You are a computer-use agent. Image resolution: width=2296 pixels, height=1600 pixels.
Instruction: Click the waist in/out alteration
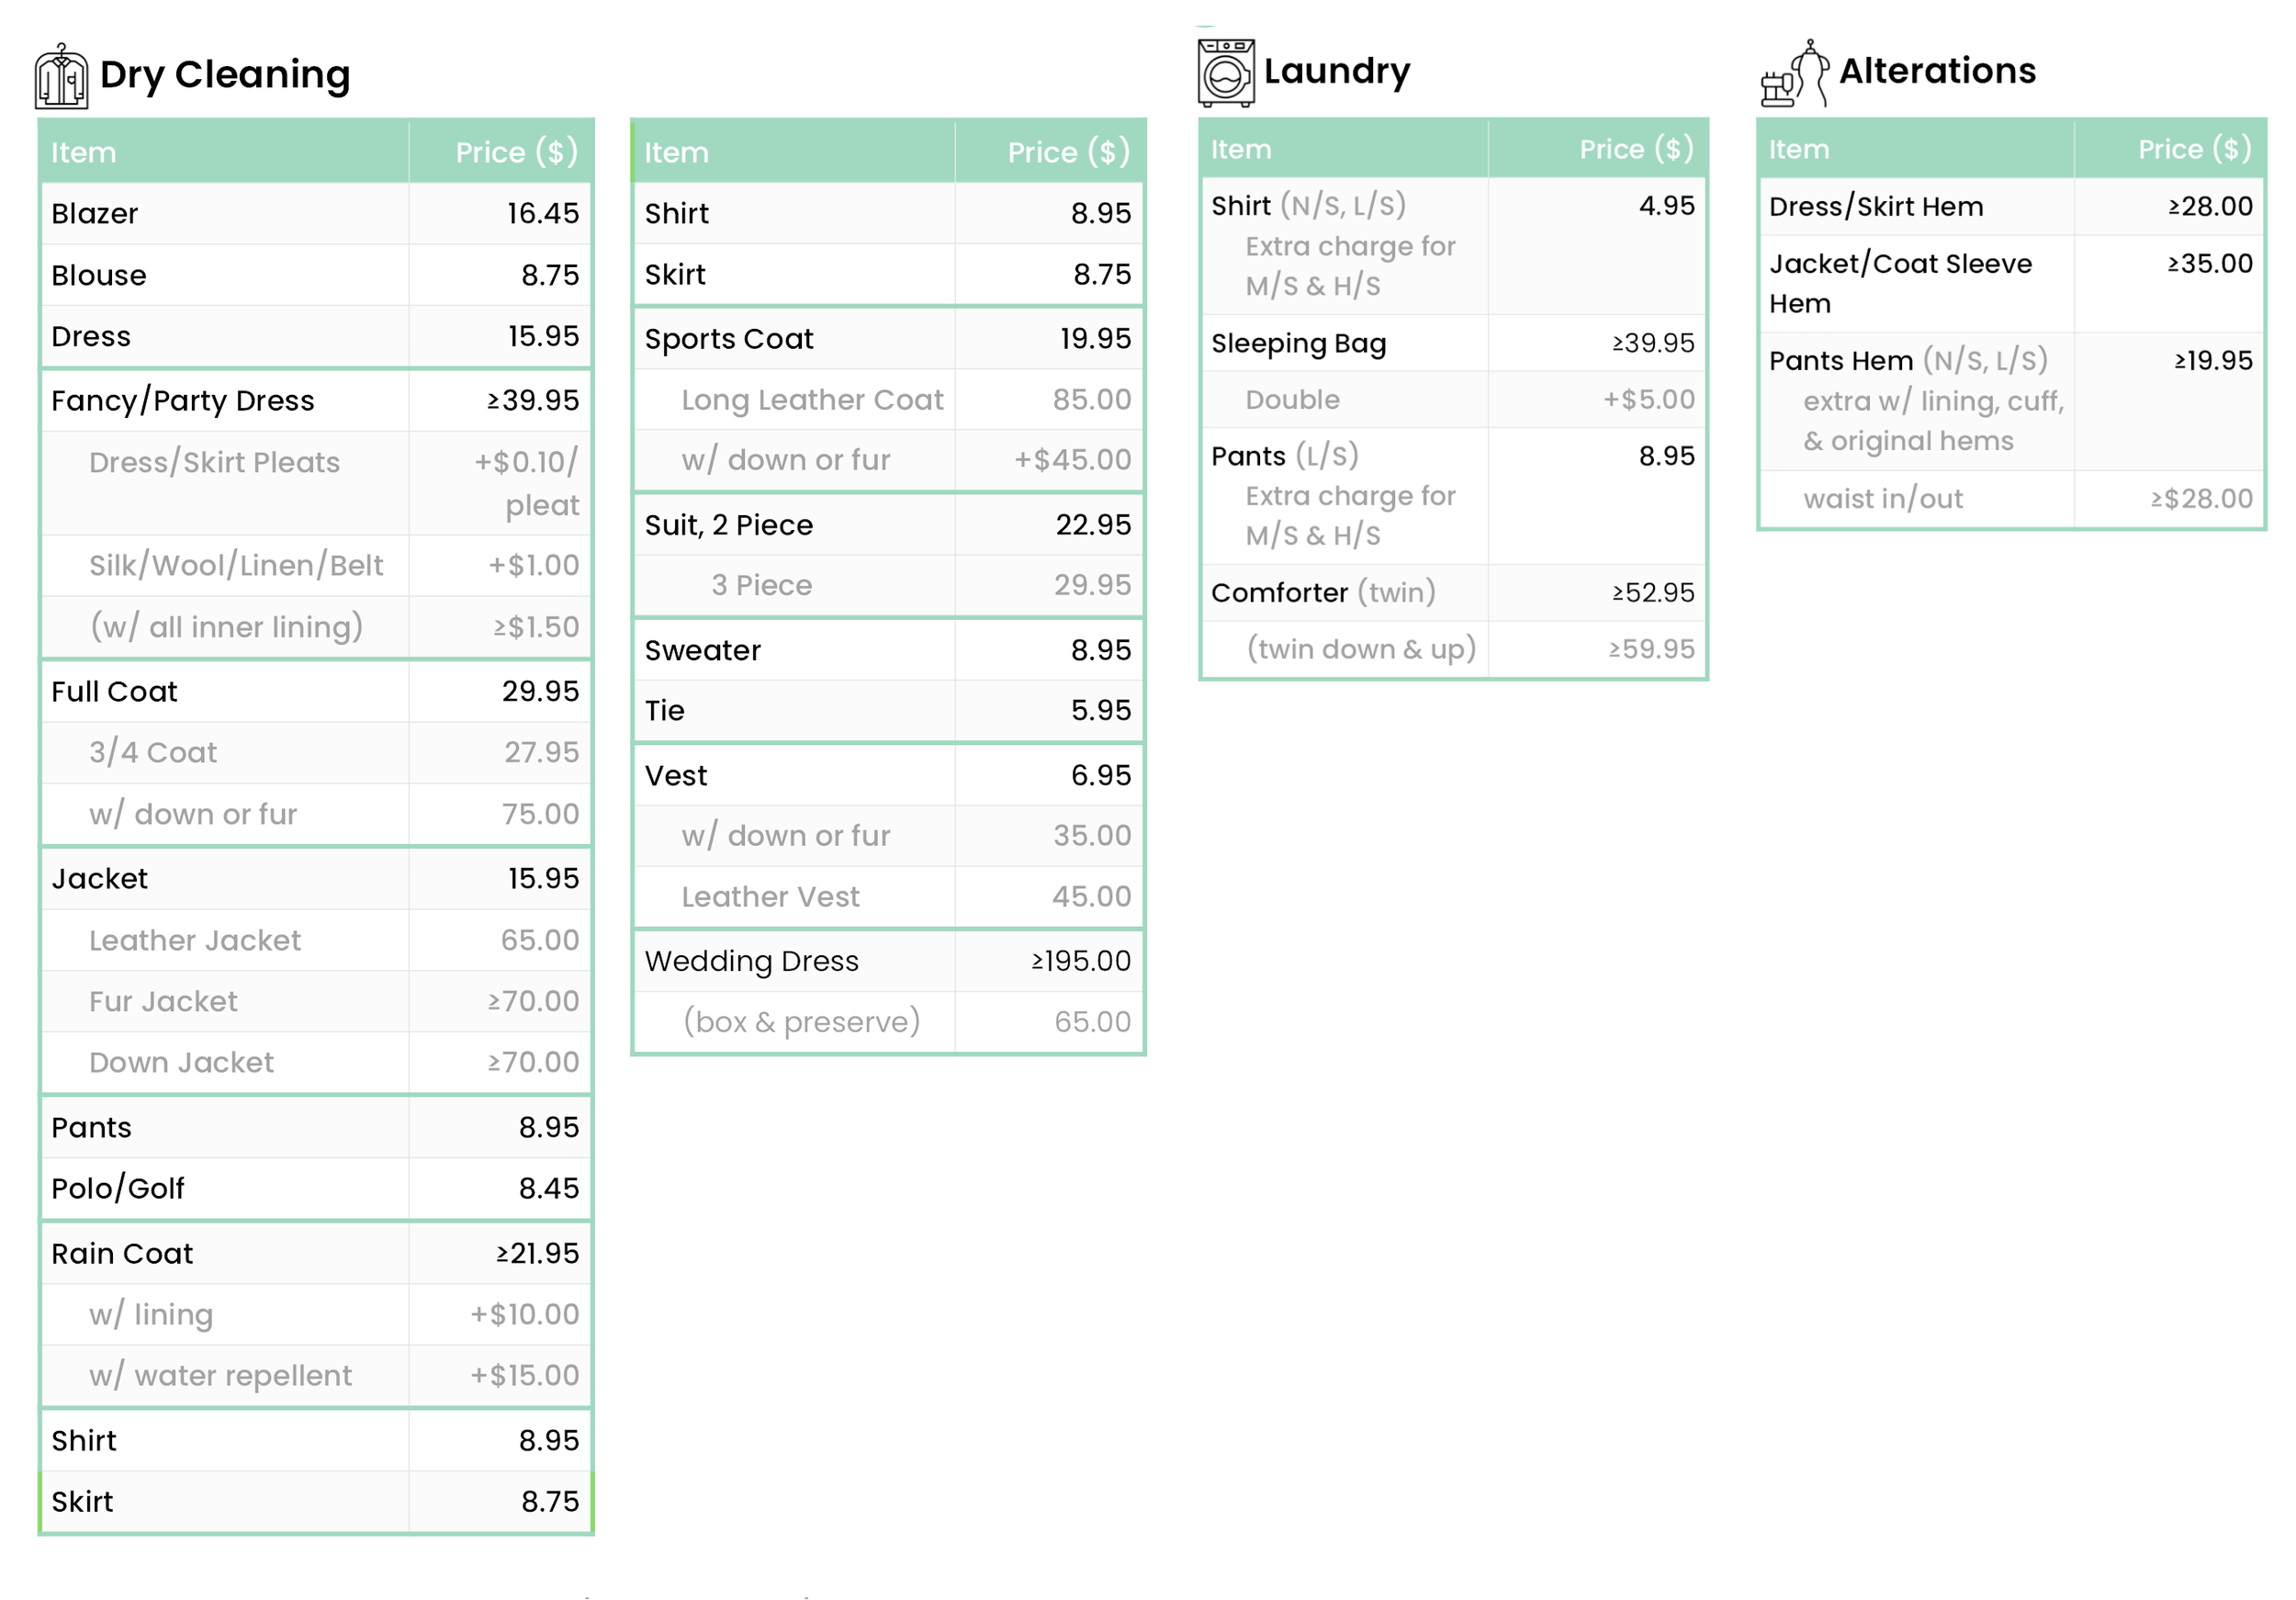(1882, 498)
